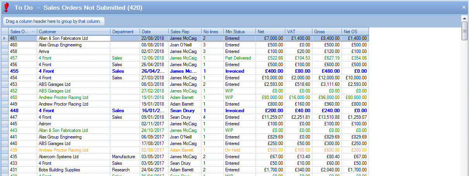The height and width of the screenshot is (176, 469).
Task: Click the Part Delivered status cell
Action: (238, 58)
